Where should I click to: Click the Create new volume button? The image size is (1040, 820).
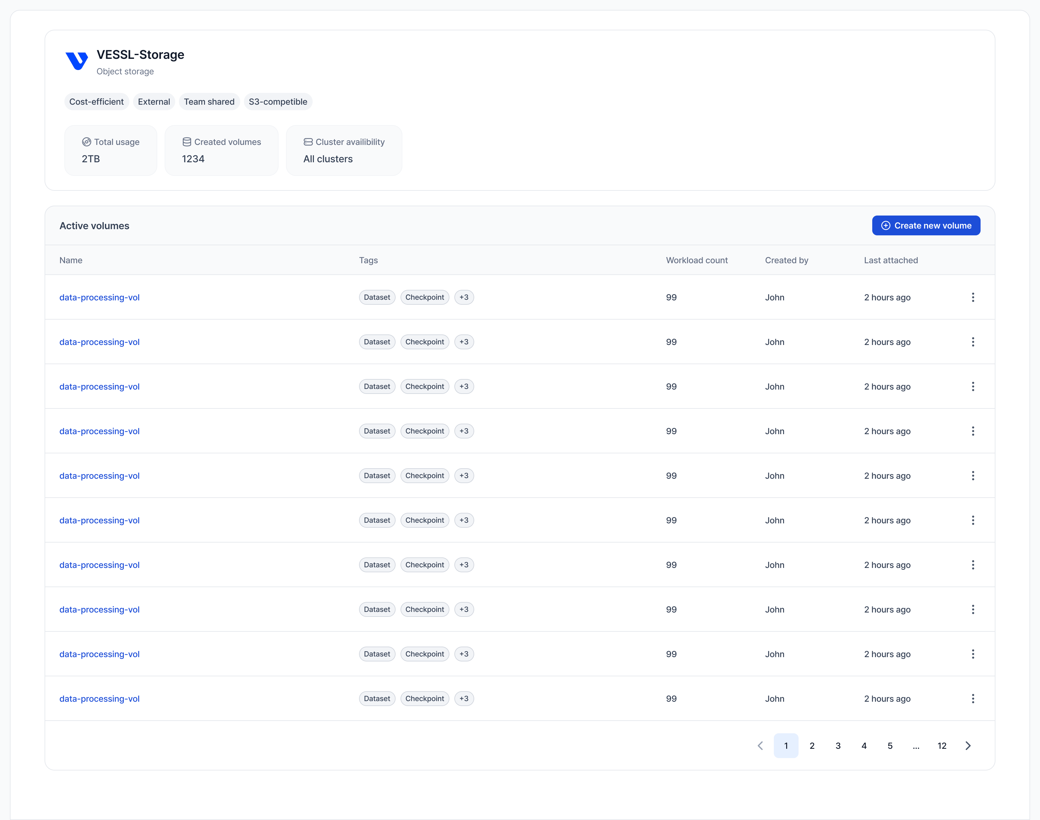[x=926, y=226]
